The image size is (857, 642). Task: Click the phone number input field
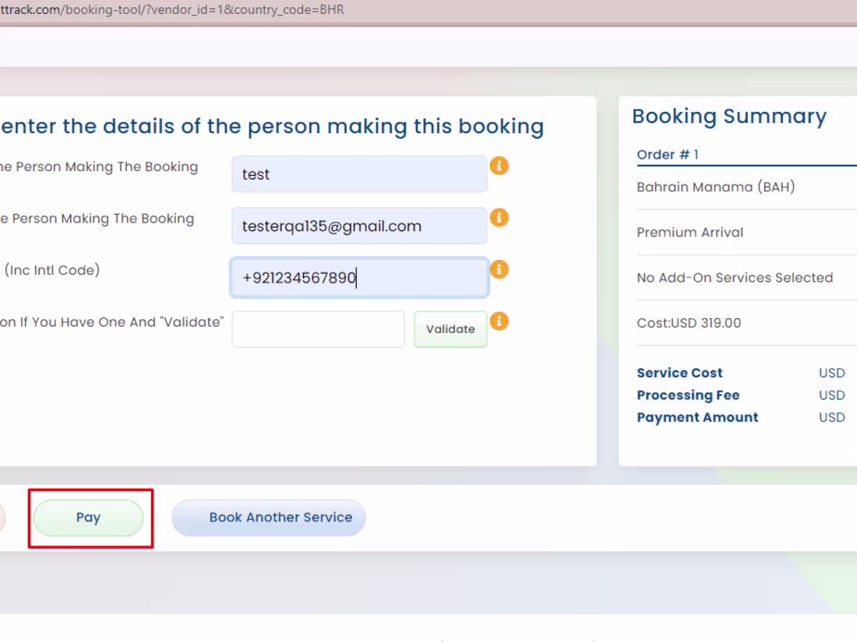tap(358, 277)
